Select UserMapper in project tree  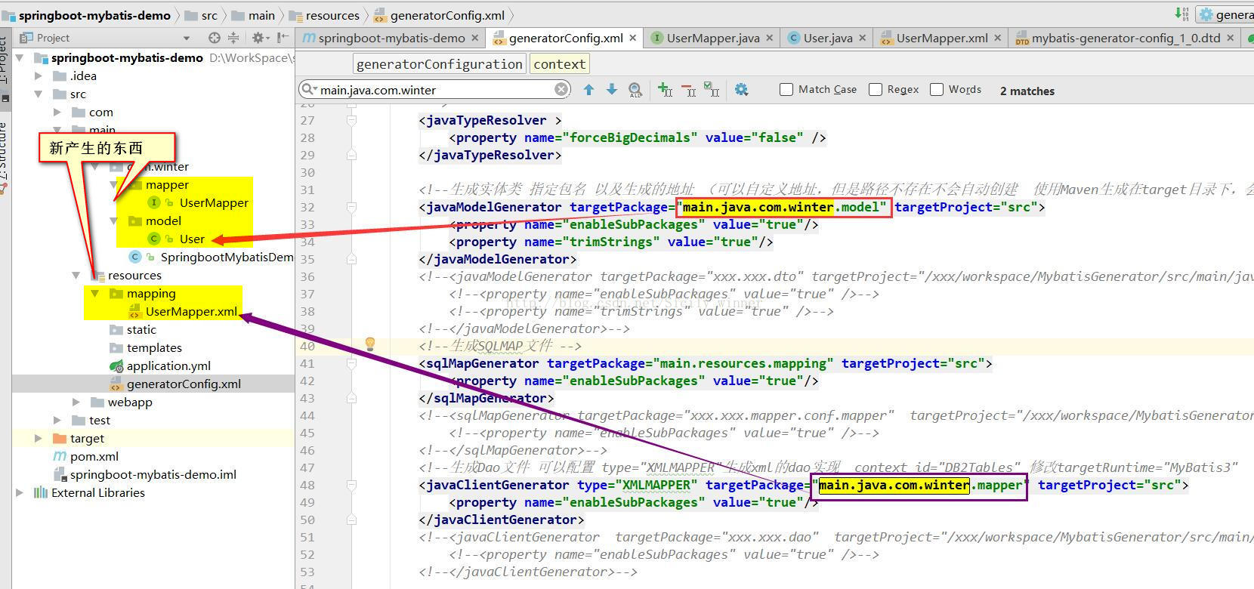(x=214, y=202)
